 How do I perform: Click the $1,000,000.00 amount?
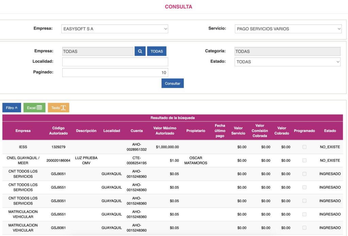pyautogui.click(x=167, y=147)
